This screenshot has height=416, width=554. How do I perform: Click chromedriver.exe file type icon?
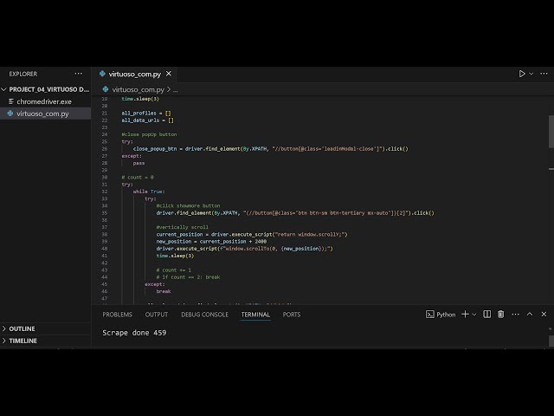[11, 101]
